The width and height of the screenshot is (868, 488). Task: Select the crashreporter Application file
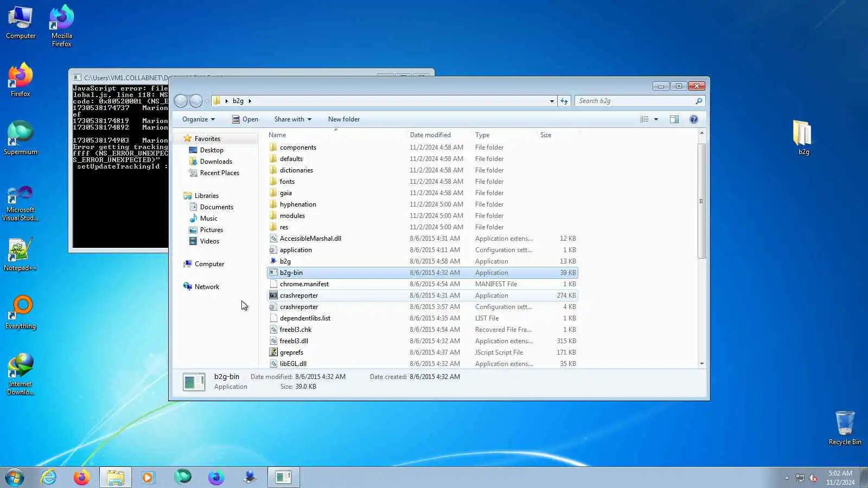tap(423, 296)
